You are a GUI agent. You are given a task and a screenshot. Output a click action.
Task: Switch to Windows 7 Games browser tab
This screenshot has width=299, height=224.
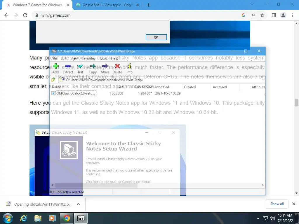pyautogui.click(x=37, y=5)
